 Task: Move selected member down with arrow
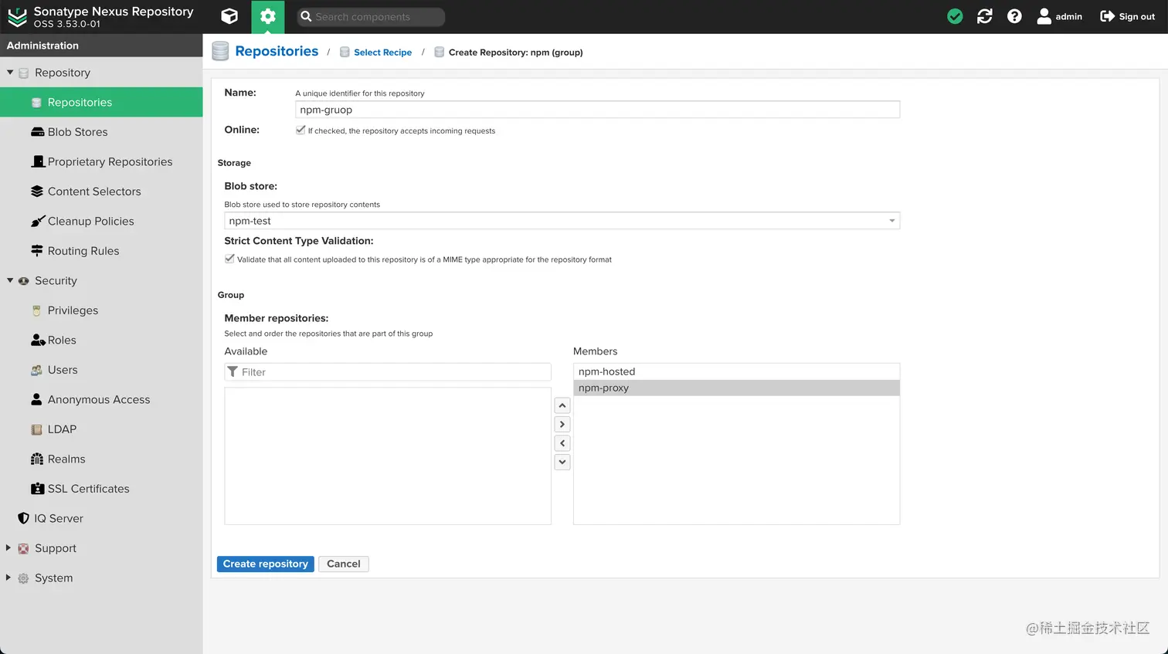coord(562,463)
